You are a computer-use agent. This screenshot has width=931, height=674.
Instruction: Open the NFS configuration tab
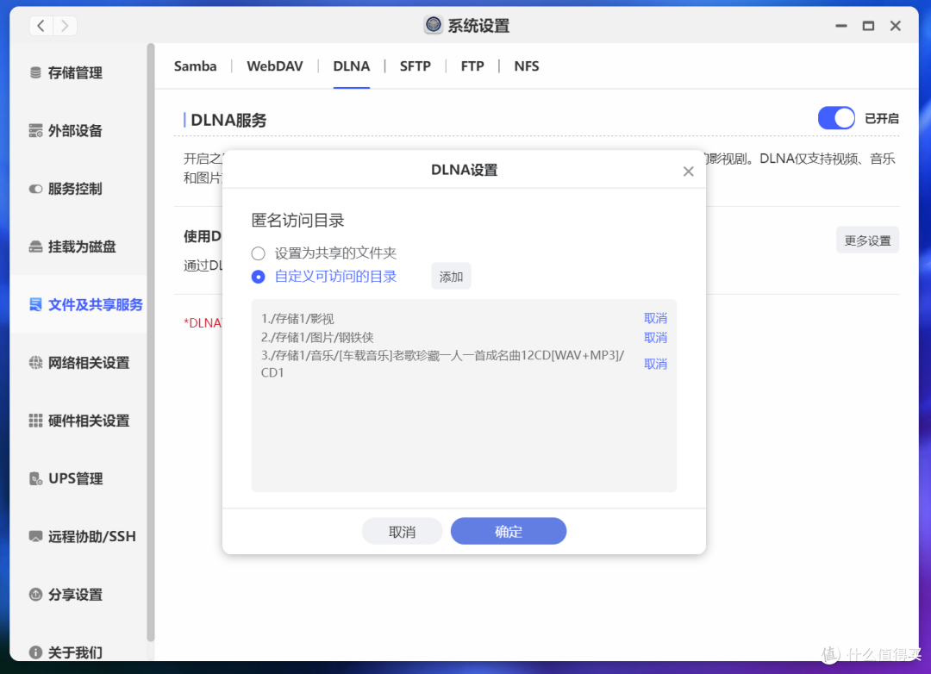click(526, 66)
